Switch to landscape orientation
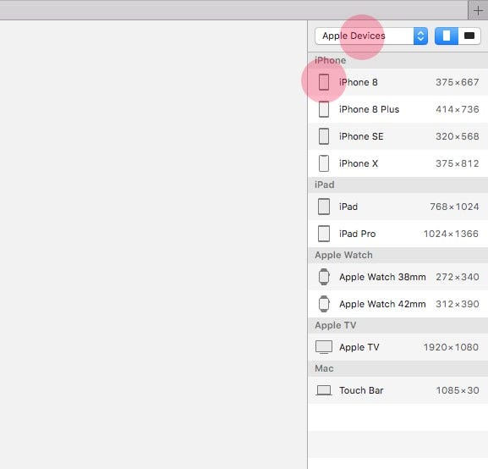488x469 pixels. [469, 36]
